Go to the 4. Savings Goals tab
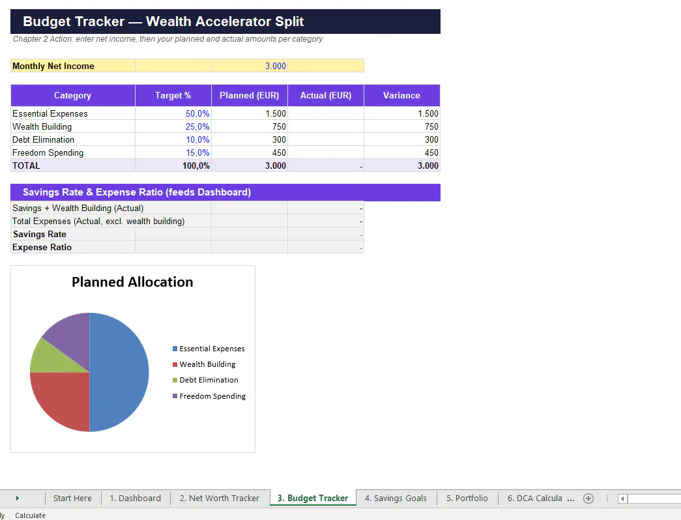Screen dimensions: 681x520 (x=396, y=498)
